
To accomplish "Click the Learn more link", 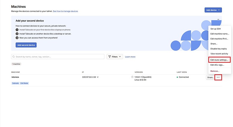I will [x=130, y=57].
